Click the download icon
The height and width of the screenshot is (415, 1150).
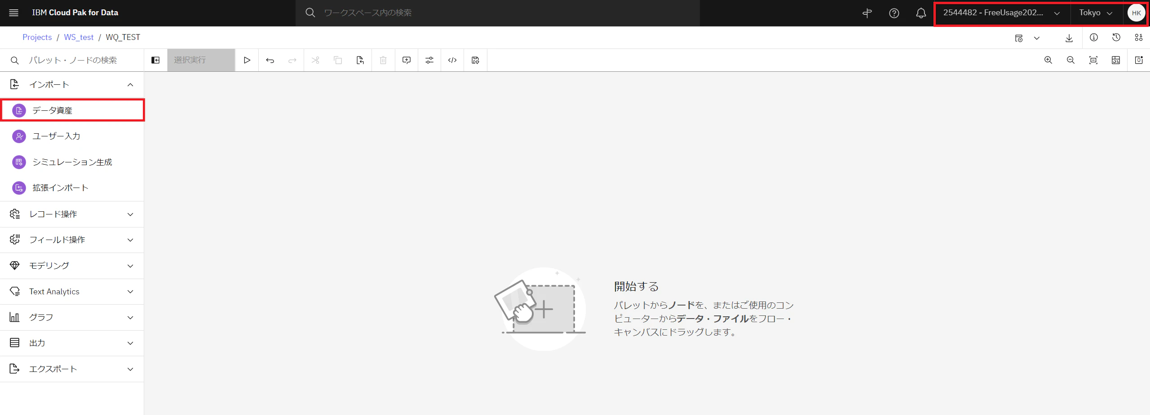(x=1069, y=38)
